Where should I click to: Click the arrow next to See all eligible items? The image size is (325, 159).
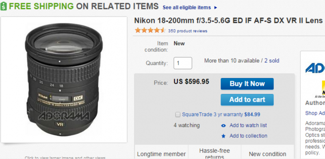click(216, 8)
